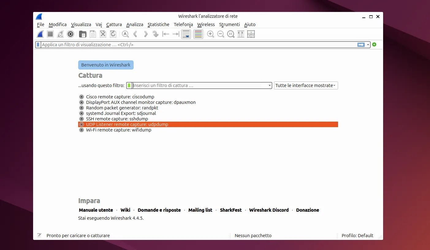This screenshot has height=250, width=430.
Task: Open the Aiuto menu
Action: [250, 25]
